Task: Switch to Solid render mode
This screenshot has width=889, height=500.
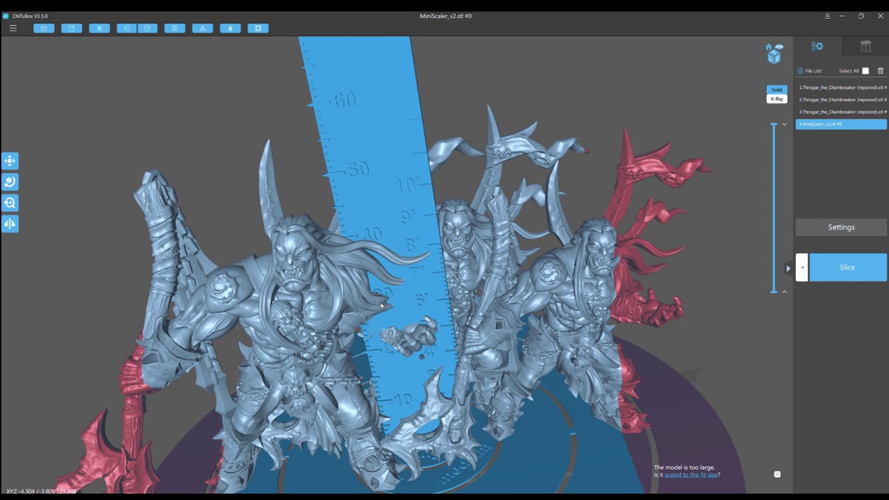Action: (x=776, y=90)
